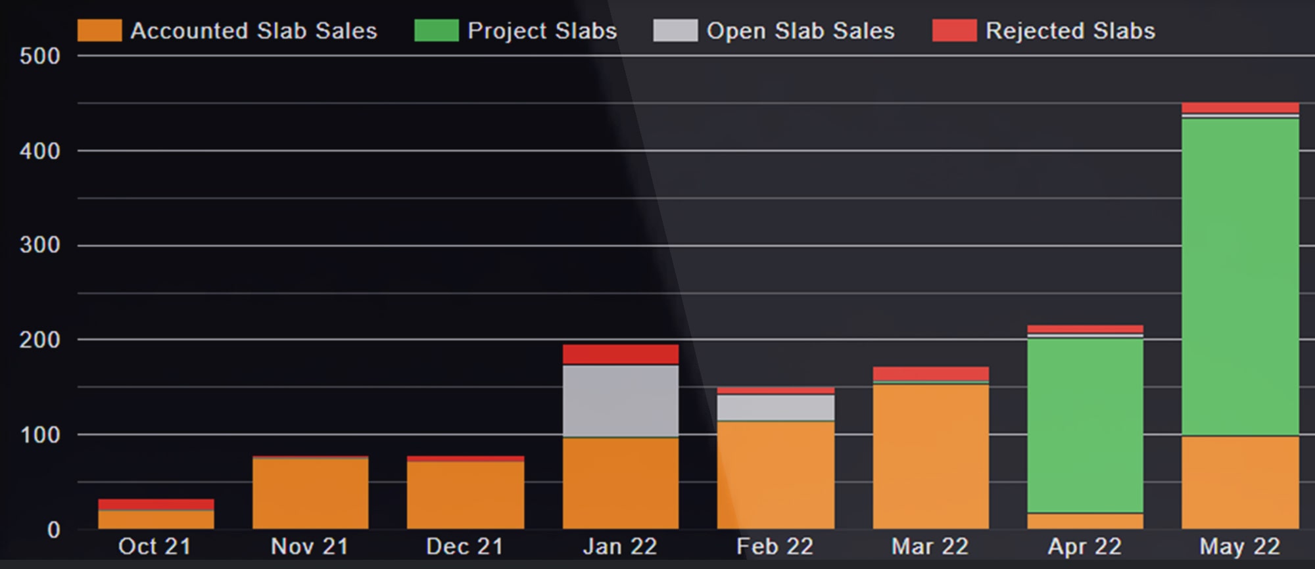Select the green Project Slabs segment for Apr 22
The image size is (1315, 569).
(x=1085, y=425)
